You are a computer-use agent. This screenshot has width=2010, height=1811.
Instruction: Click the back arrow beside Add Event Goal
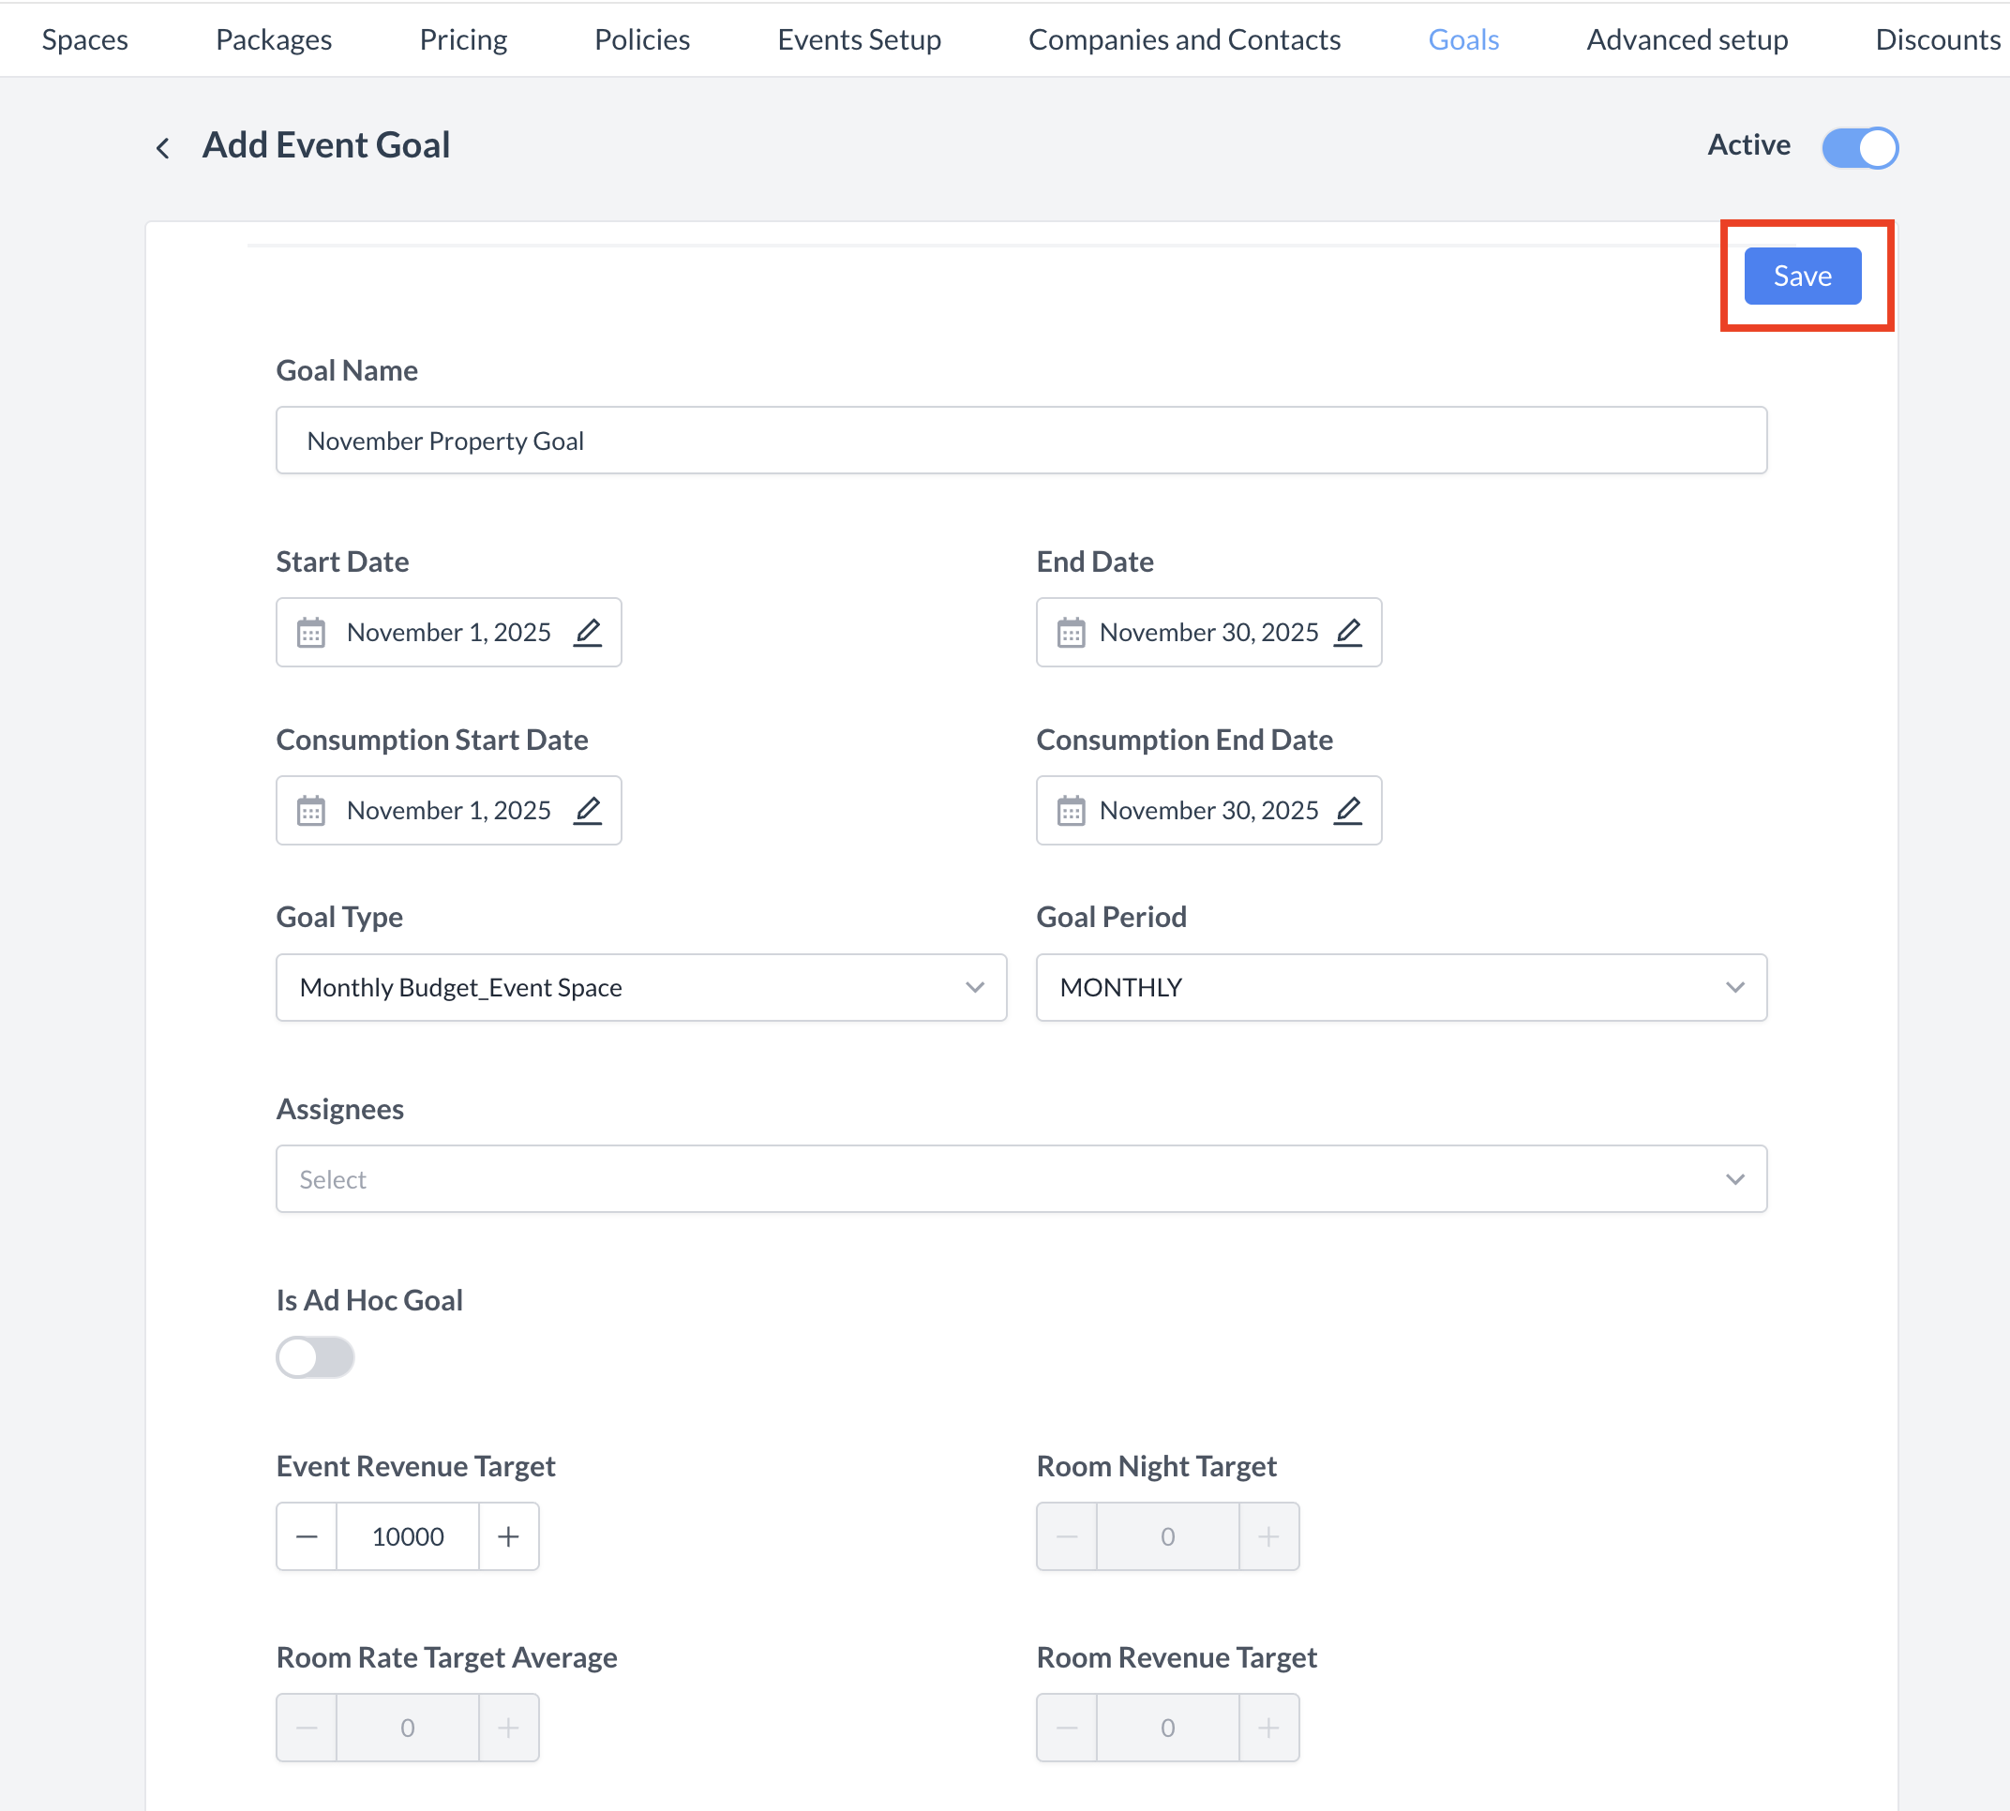pos(162,148)
